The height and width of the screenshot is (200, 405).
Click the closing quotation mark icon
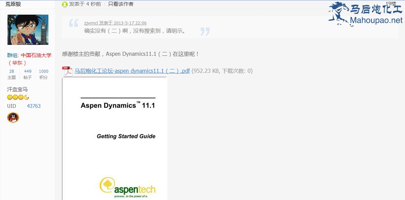[205, 32]
